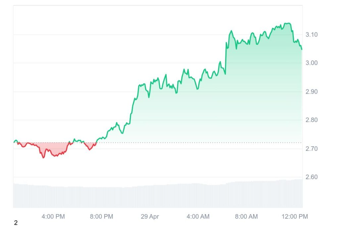Click the red shaded area below the baseline
The image size is (339, 226).
[53, 148]
